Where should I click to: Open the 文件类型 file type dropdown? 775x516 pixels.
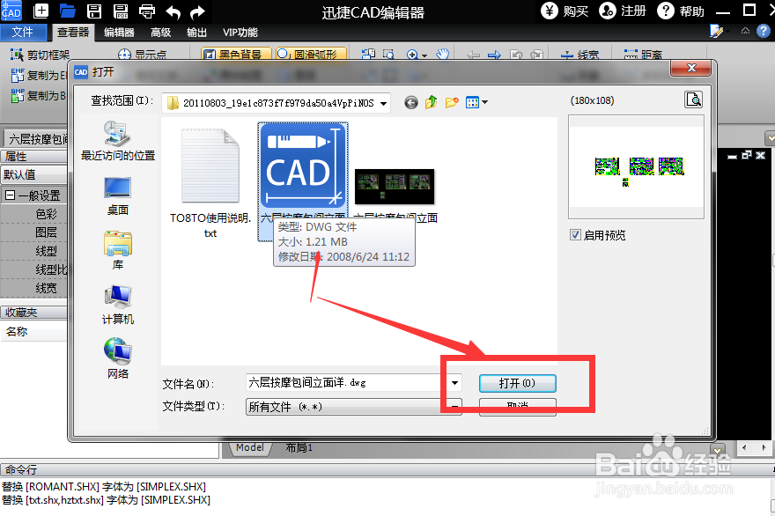(454, 407)
